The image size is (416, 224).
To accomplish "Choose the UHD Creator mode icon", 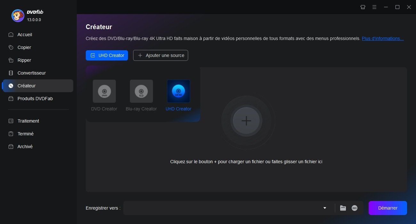I will click(179, 91).
